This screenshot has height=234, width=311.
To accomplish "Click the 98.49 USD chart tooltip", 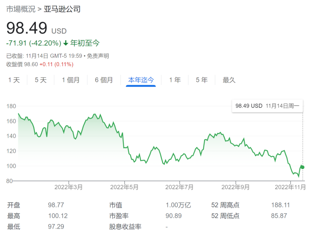I will click(267, 106).
